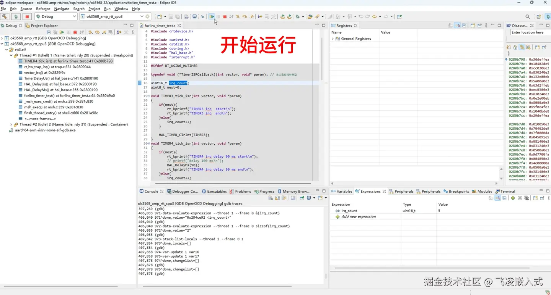Click the Skip All Breakpoints icon

coord(202,16)
